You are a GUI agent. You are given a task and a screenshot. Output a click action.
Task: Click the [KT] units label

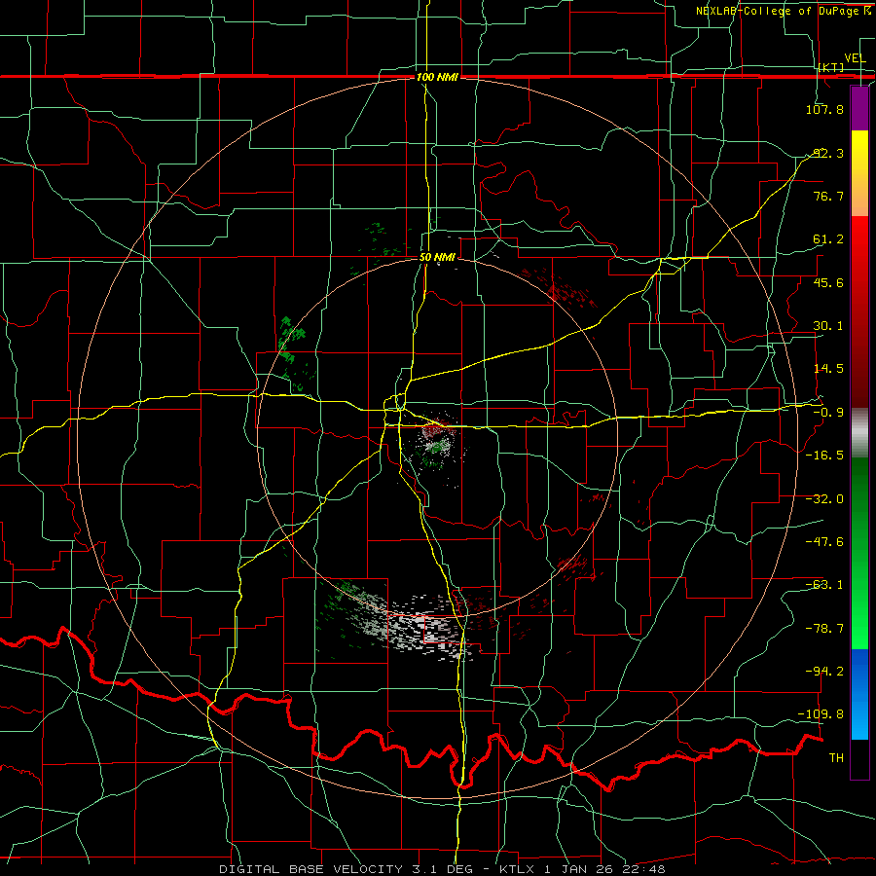(x=830, y=67)
